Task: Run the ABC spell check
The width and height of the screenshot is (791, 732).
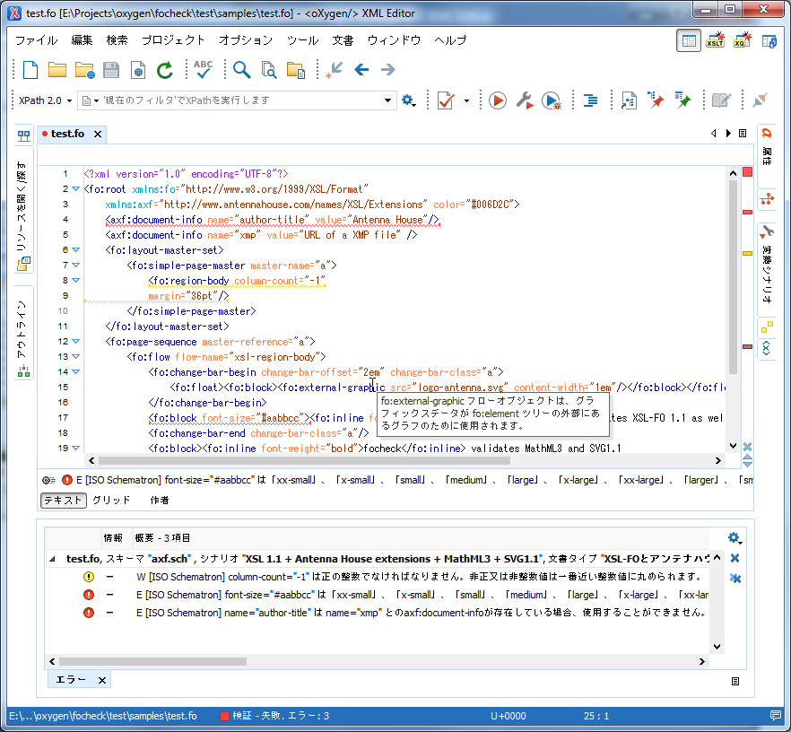Action: pyautogui.click(x=204, y=70)
